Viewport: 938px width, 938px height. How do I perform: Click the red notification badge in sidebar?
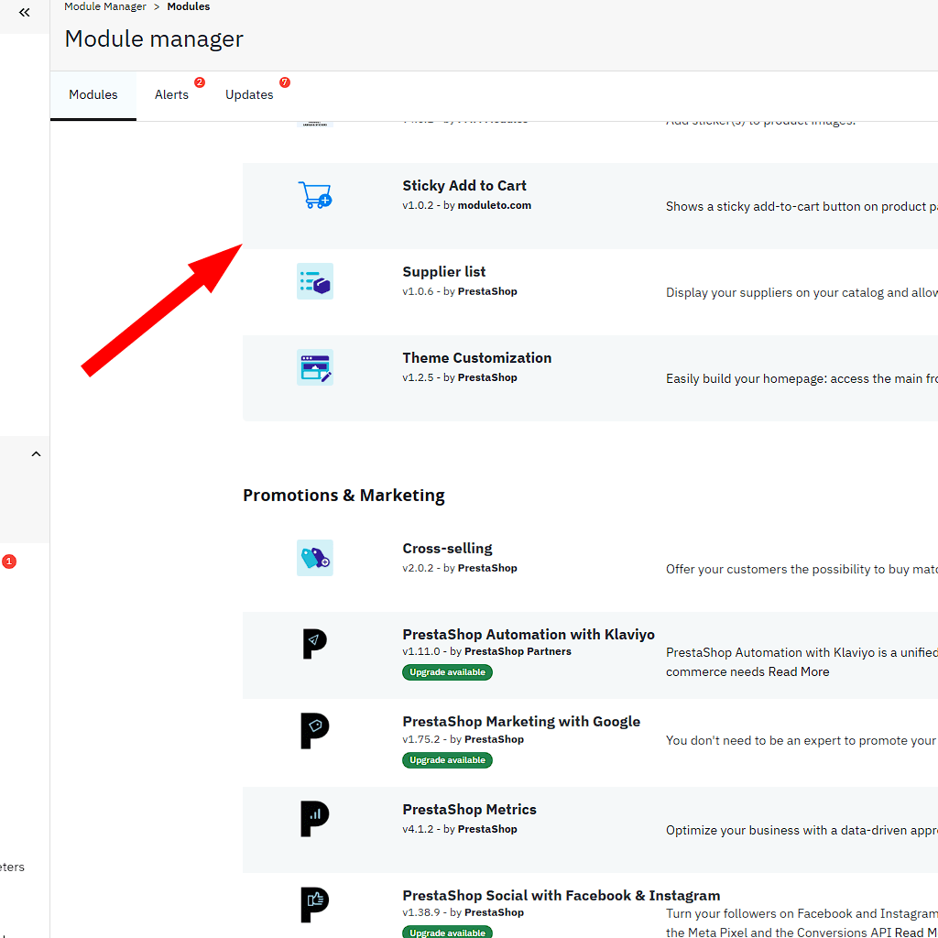(9, 562)
